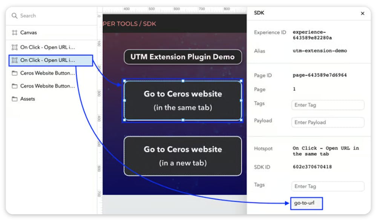Click the Go to Ceros website new tab button
Image resolution: width=377 pixels, height=221 pixels.
(x=182, y=156)
